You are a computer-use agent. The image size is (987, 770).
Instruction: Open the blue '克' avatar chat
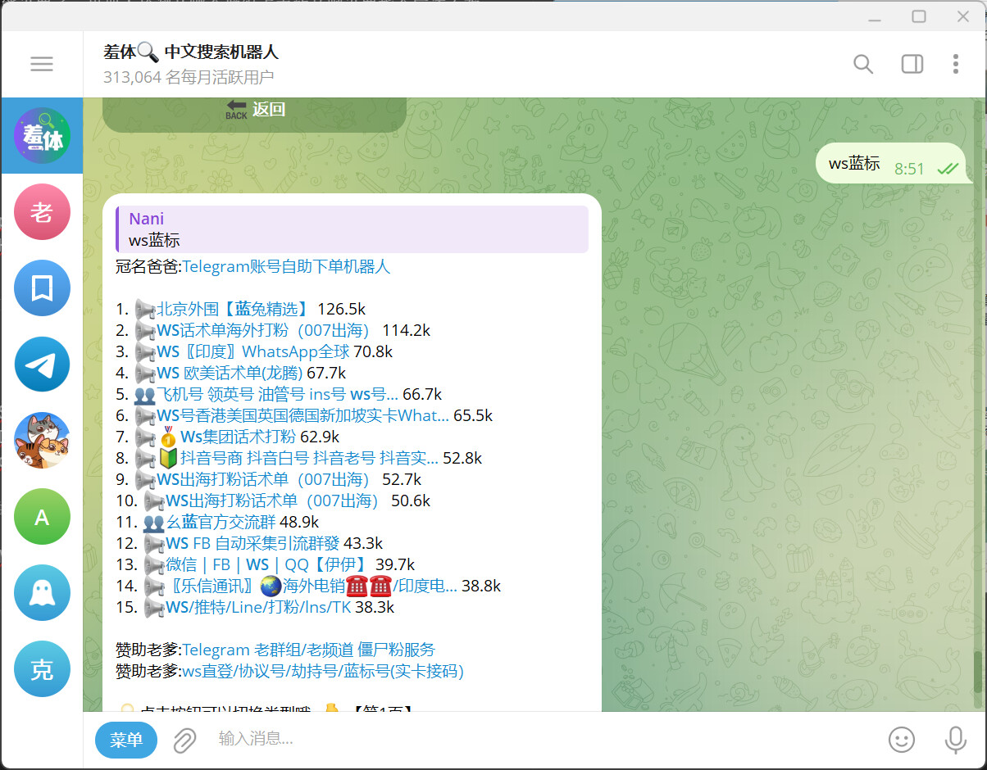coord(42,669)
